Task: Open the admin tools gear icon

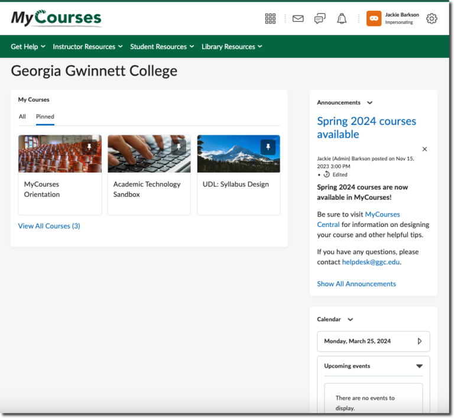Action: pos(432,18)
